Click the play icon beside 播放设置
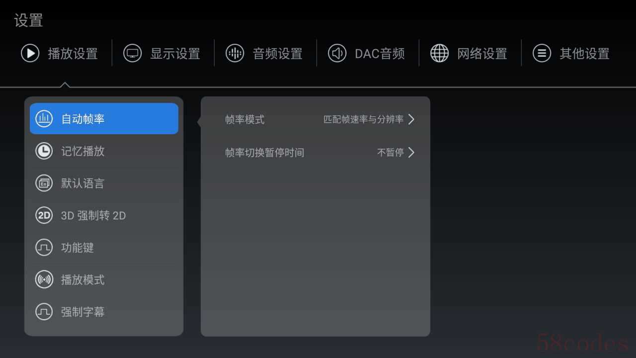This screenshot has width=636, height=358. pos(30,53)
